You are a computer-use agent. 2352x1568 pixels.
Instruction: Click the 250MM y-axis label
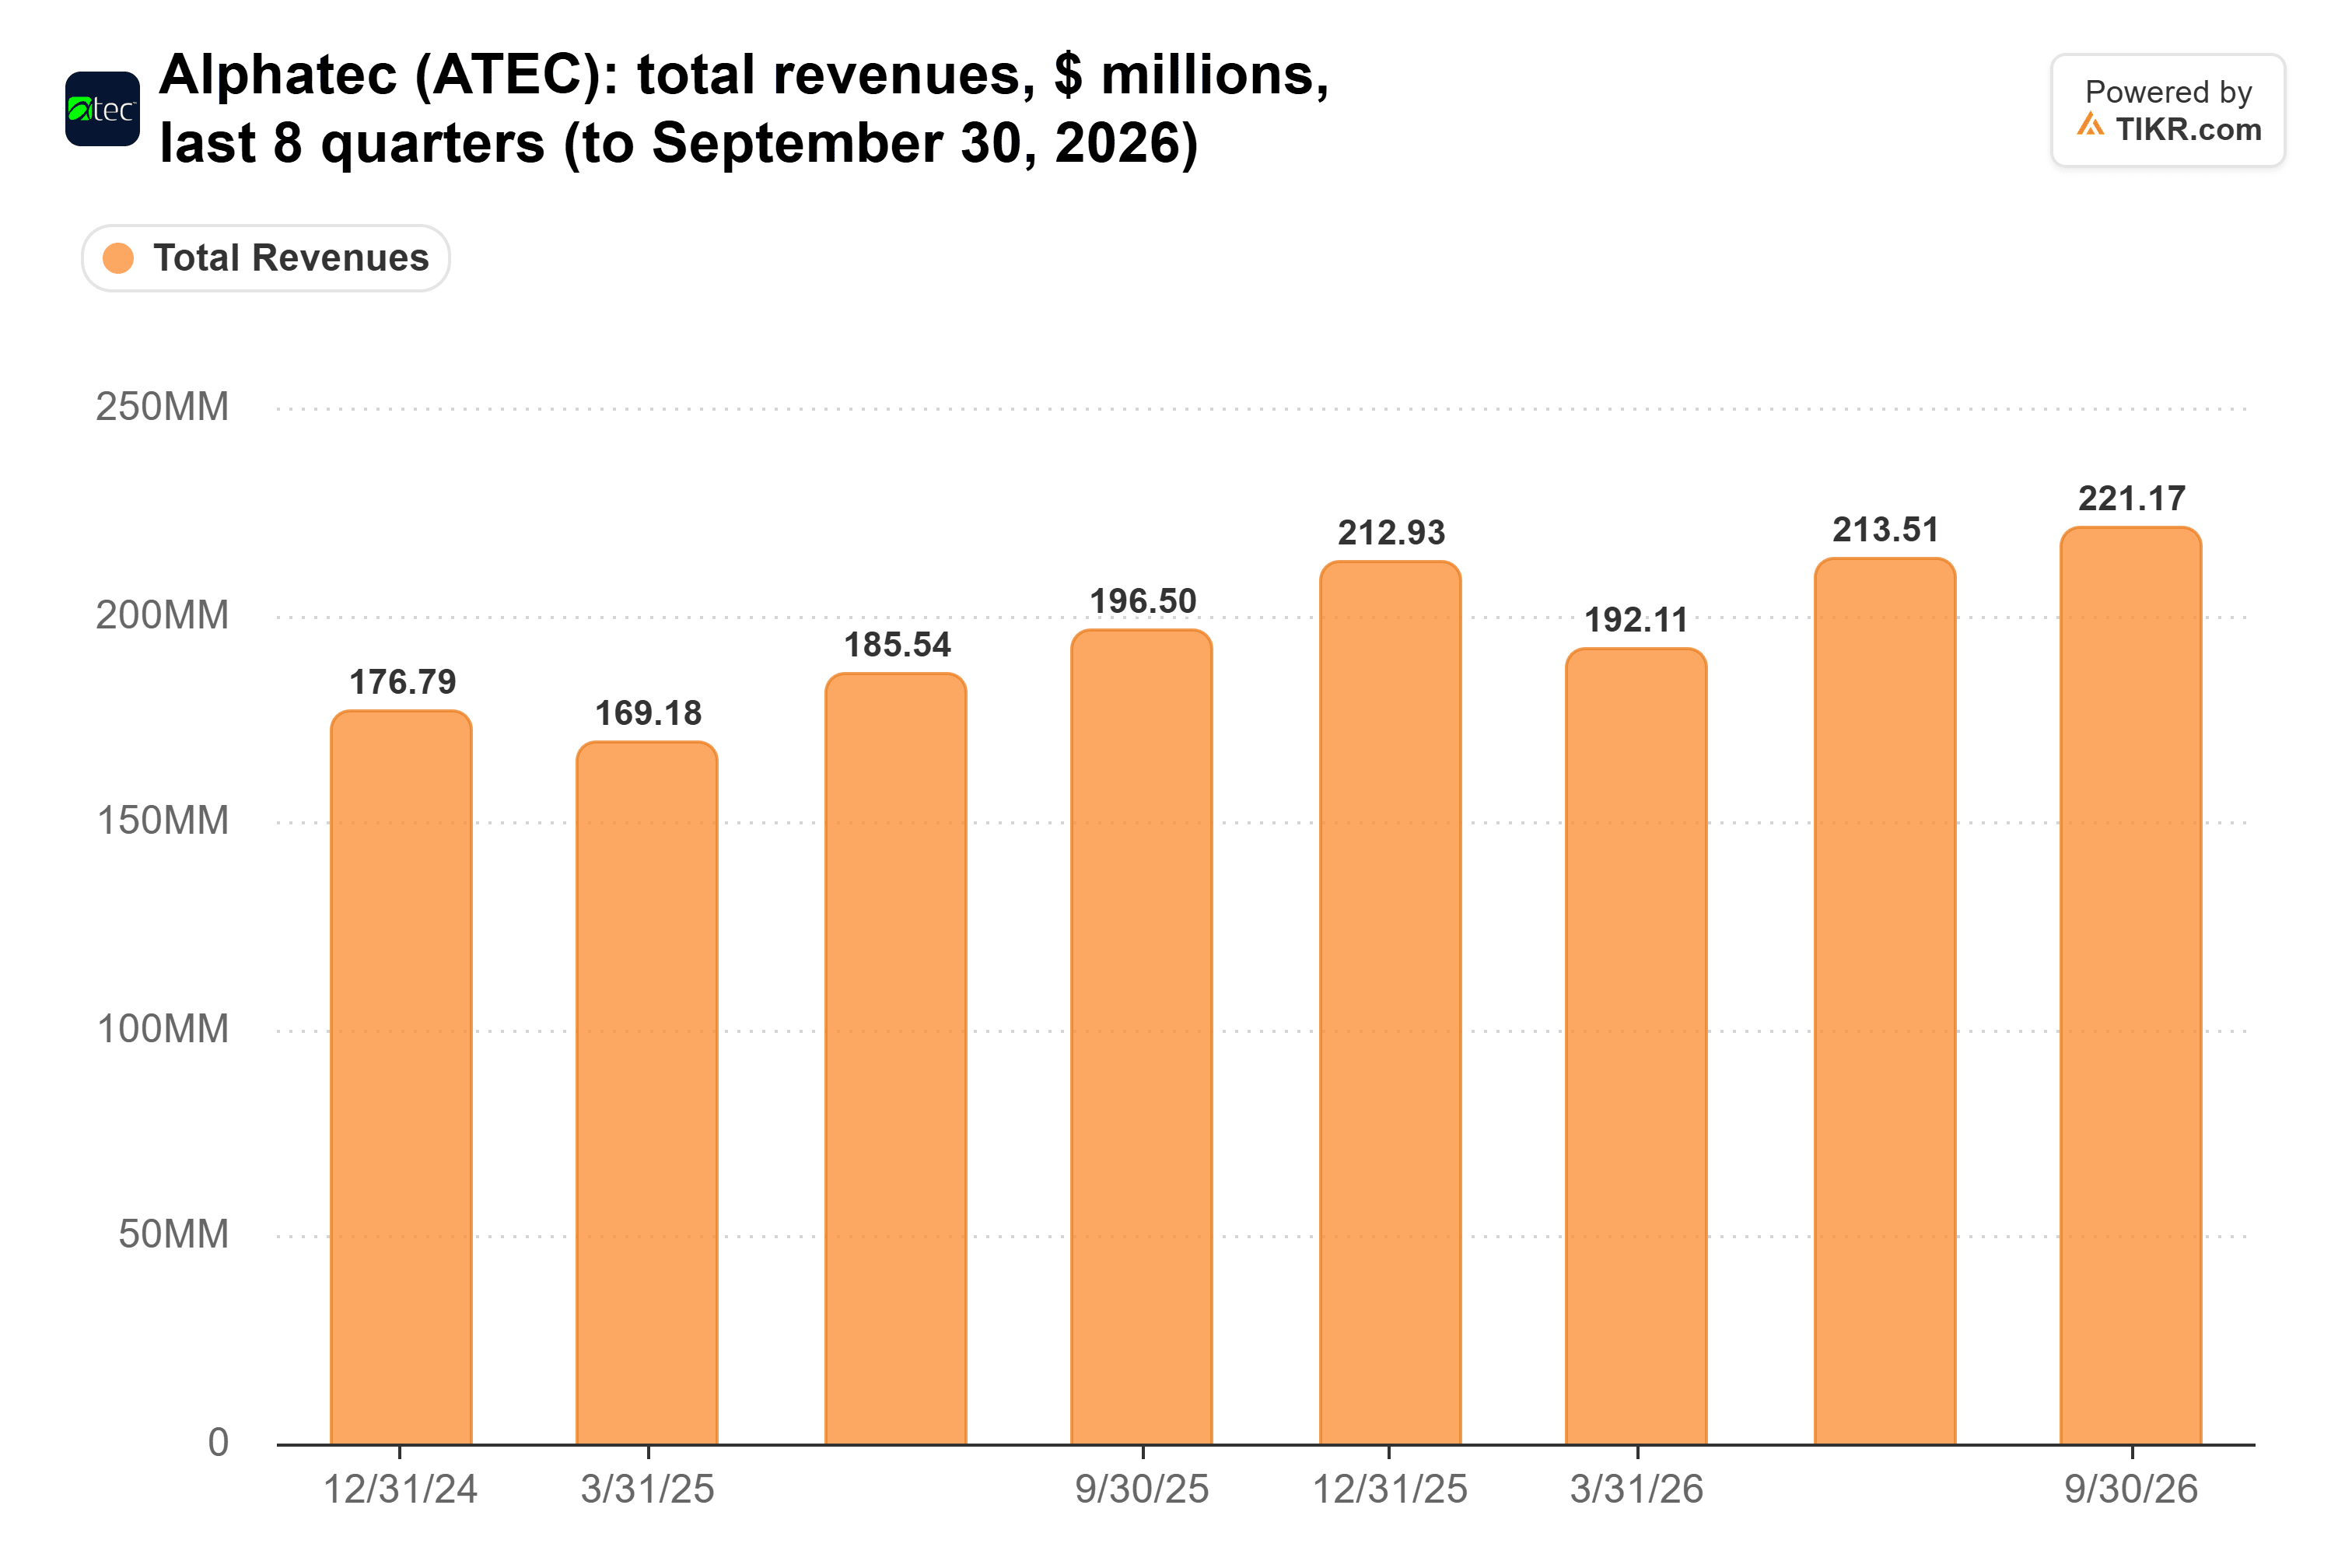click(x=162, y=407)
